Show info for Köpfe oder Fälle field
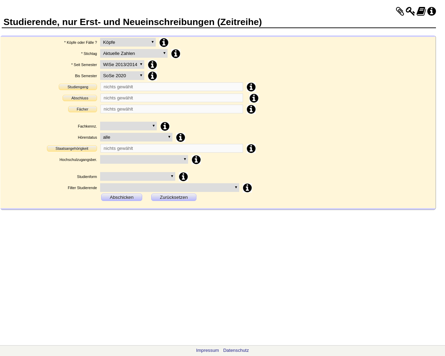The width and height of the screenshot is (445, 356). (164, 42)
